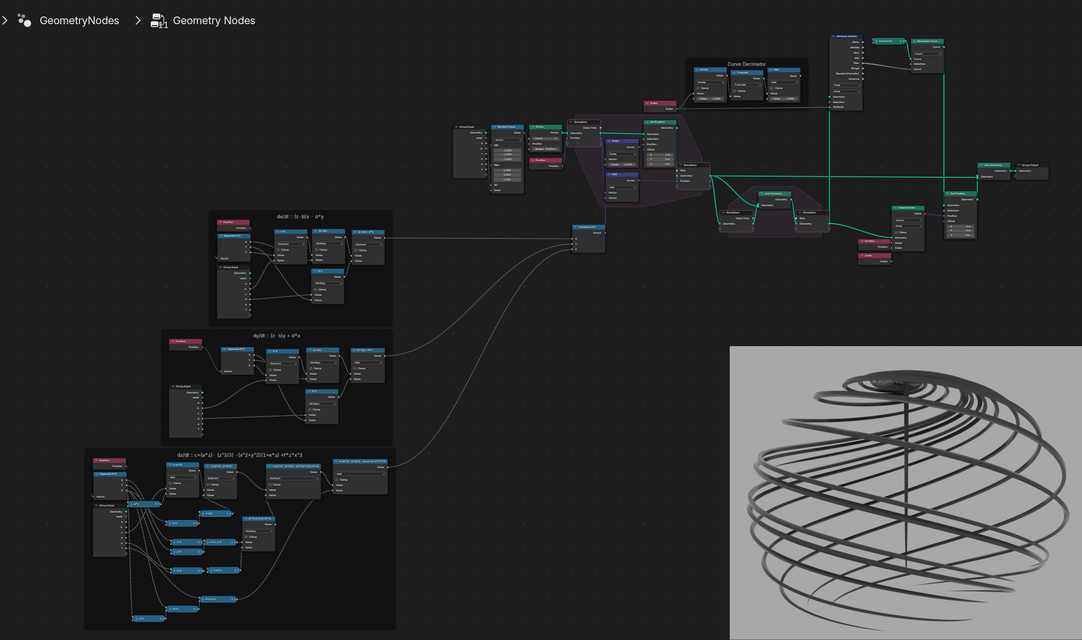This screenshot has width=1082, height=640.
Task: Open the Float data type dropdown on Attribute Statistic
Action: point(846,85)
